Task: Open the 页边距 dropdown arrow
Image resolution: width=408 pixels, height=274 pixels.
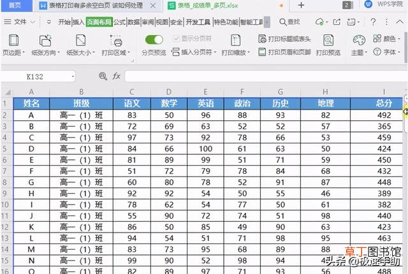Action: click(24, 52)
